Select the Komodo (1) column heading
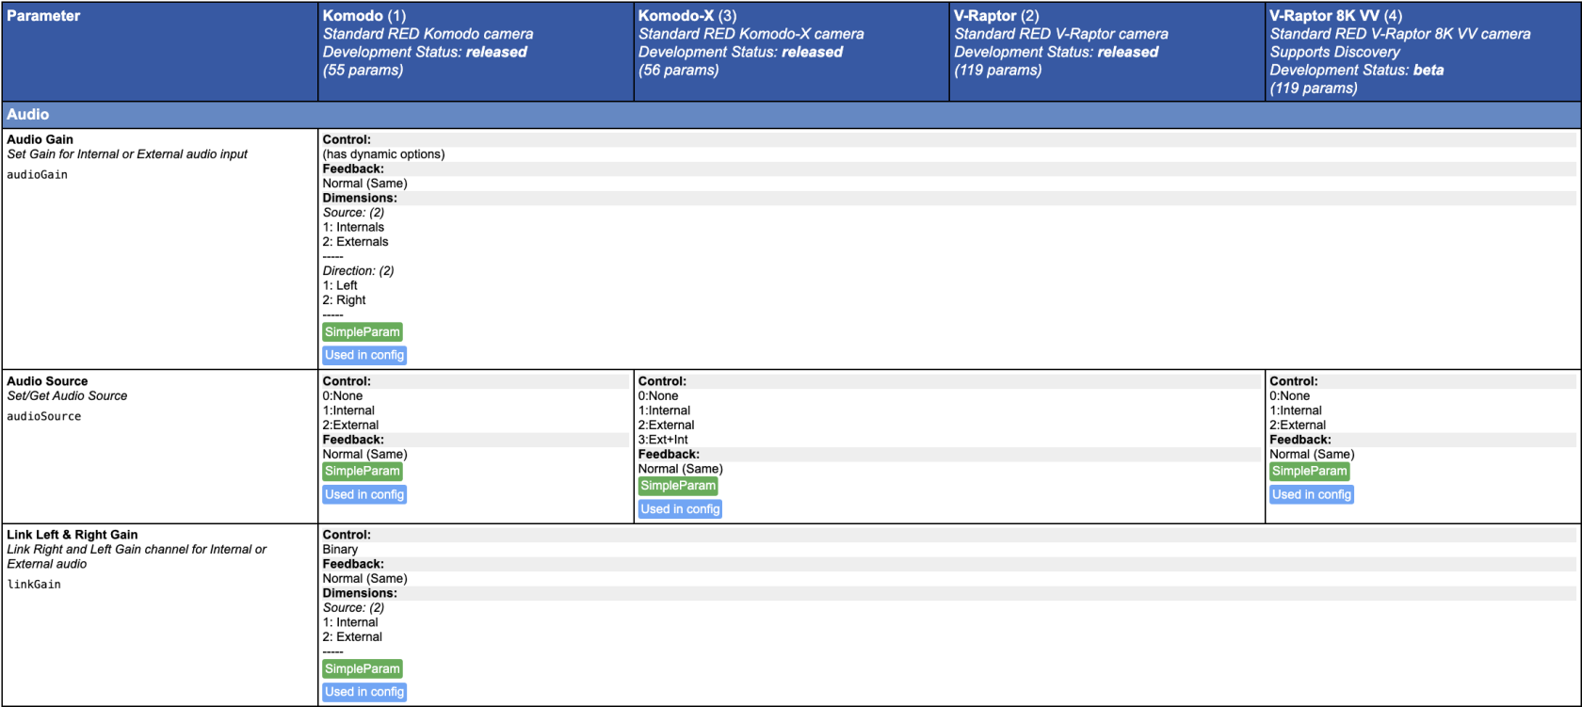Screen dimensions: 1582x707 (364, 16)
